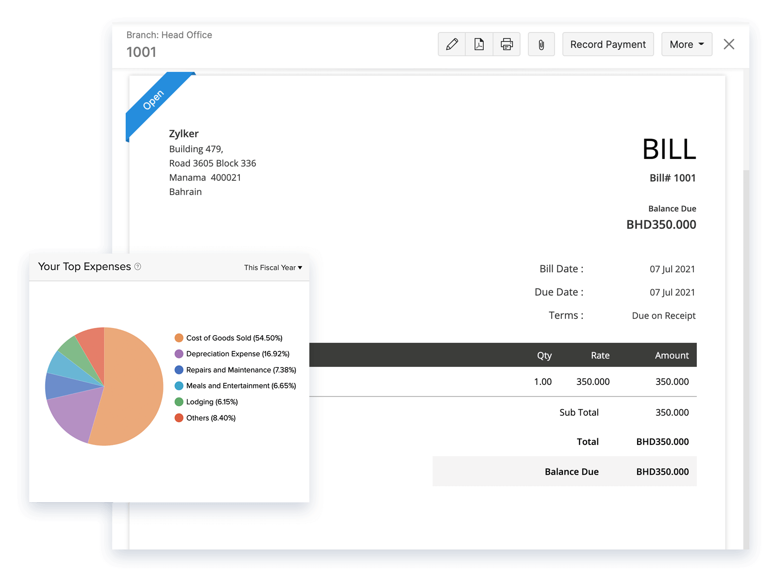This screenshot has height=583, width=777.
Task: Toggle the Lodging legend entry
Action: (x=212, y=402)
